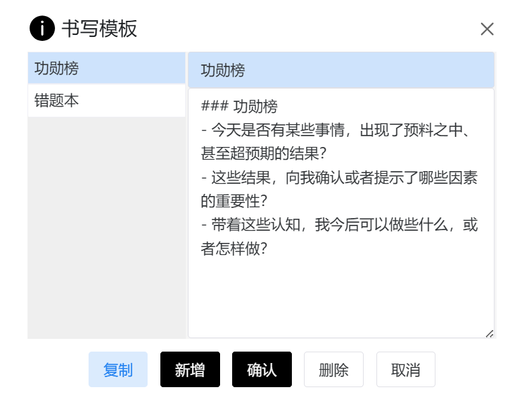Click the 书写模板 dialog title text

coord(99,29)
